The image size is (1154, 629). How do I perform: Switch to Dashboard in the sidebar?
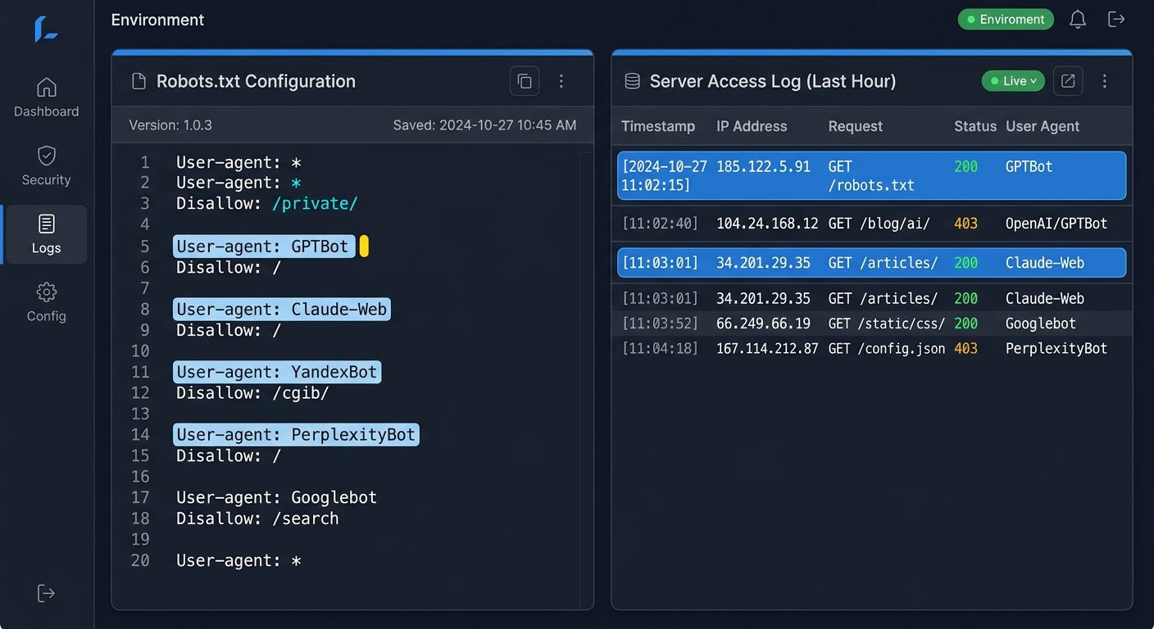point(46,98)
